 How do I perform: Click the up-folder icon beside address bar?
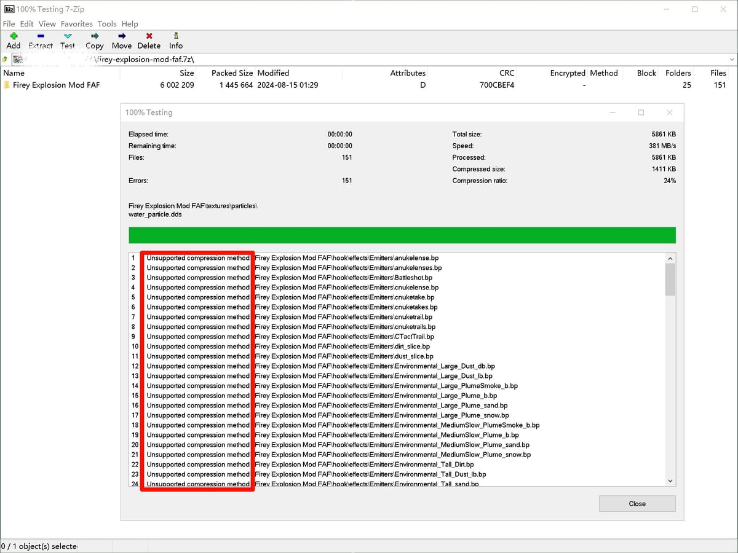(6, 59)
